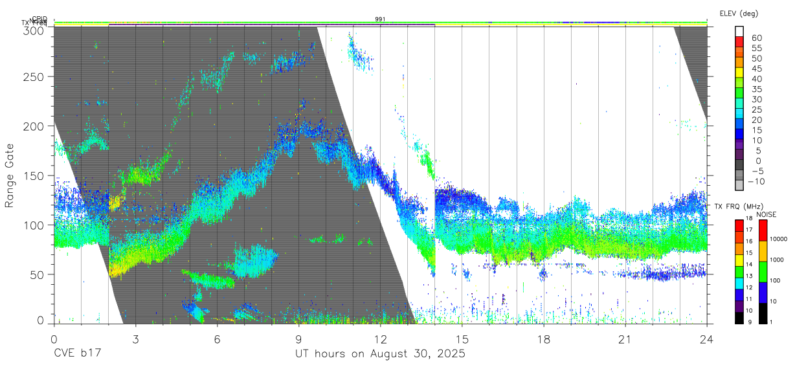Click the green noise strip above the plot
The image size is (795, 367).
380,23
